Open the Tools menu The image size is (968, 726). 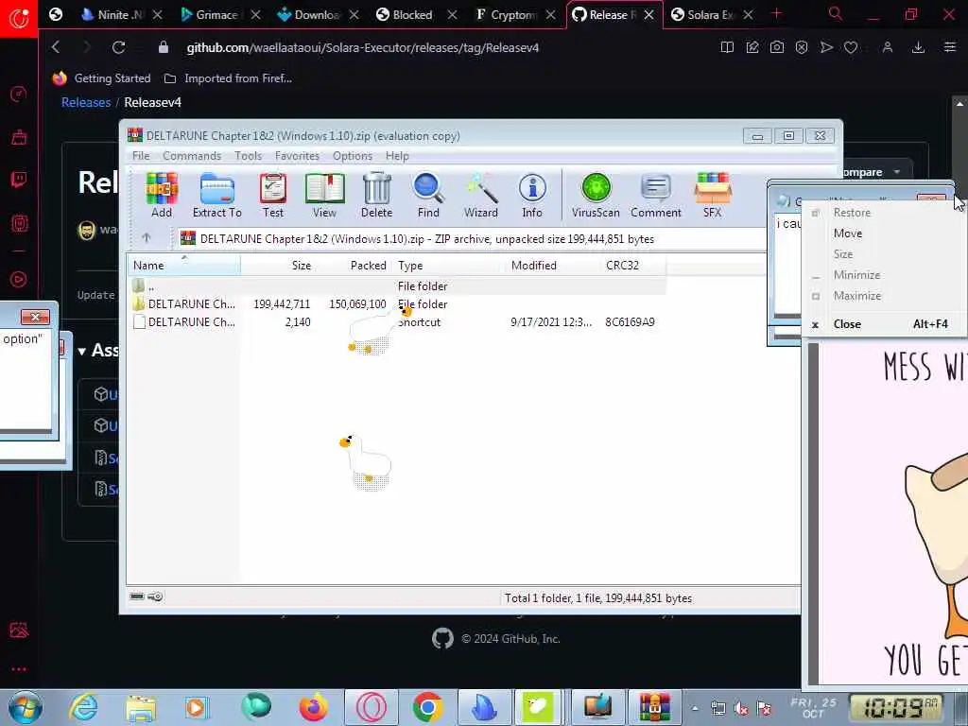tap(249, 156)
